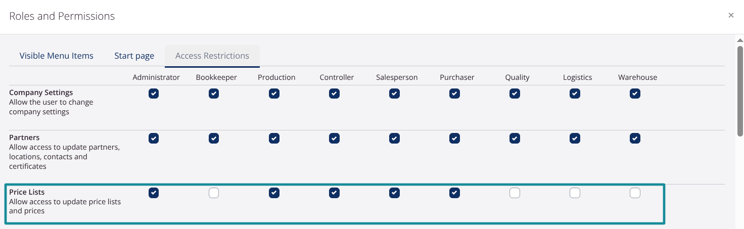Select the Access Restrictions tab
Image resolution: width=744 pixels, height=229 pixels.
pos(212,56)
